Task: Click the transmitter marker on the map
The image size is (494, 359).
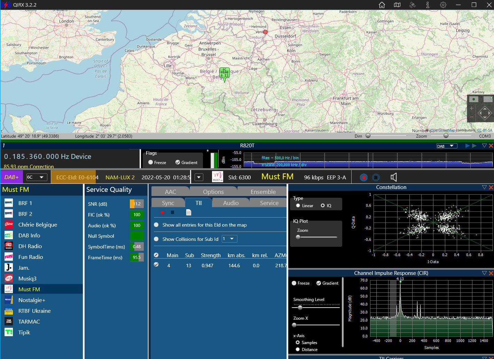Action: (225, 75)
